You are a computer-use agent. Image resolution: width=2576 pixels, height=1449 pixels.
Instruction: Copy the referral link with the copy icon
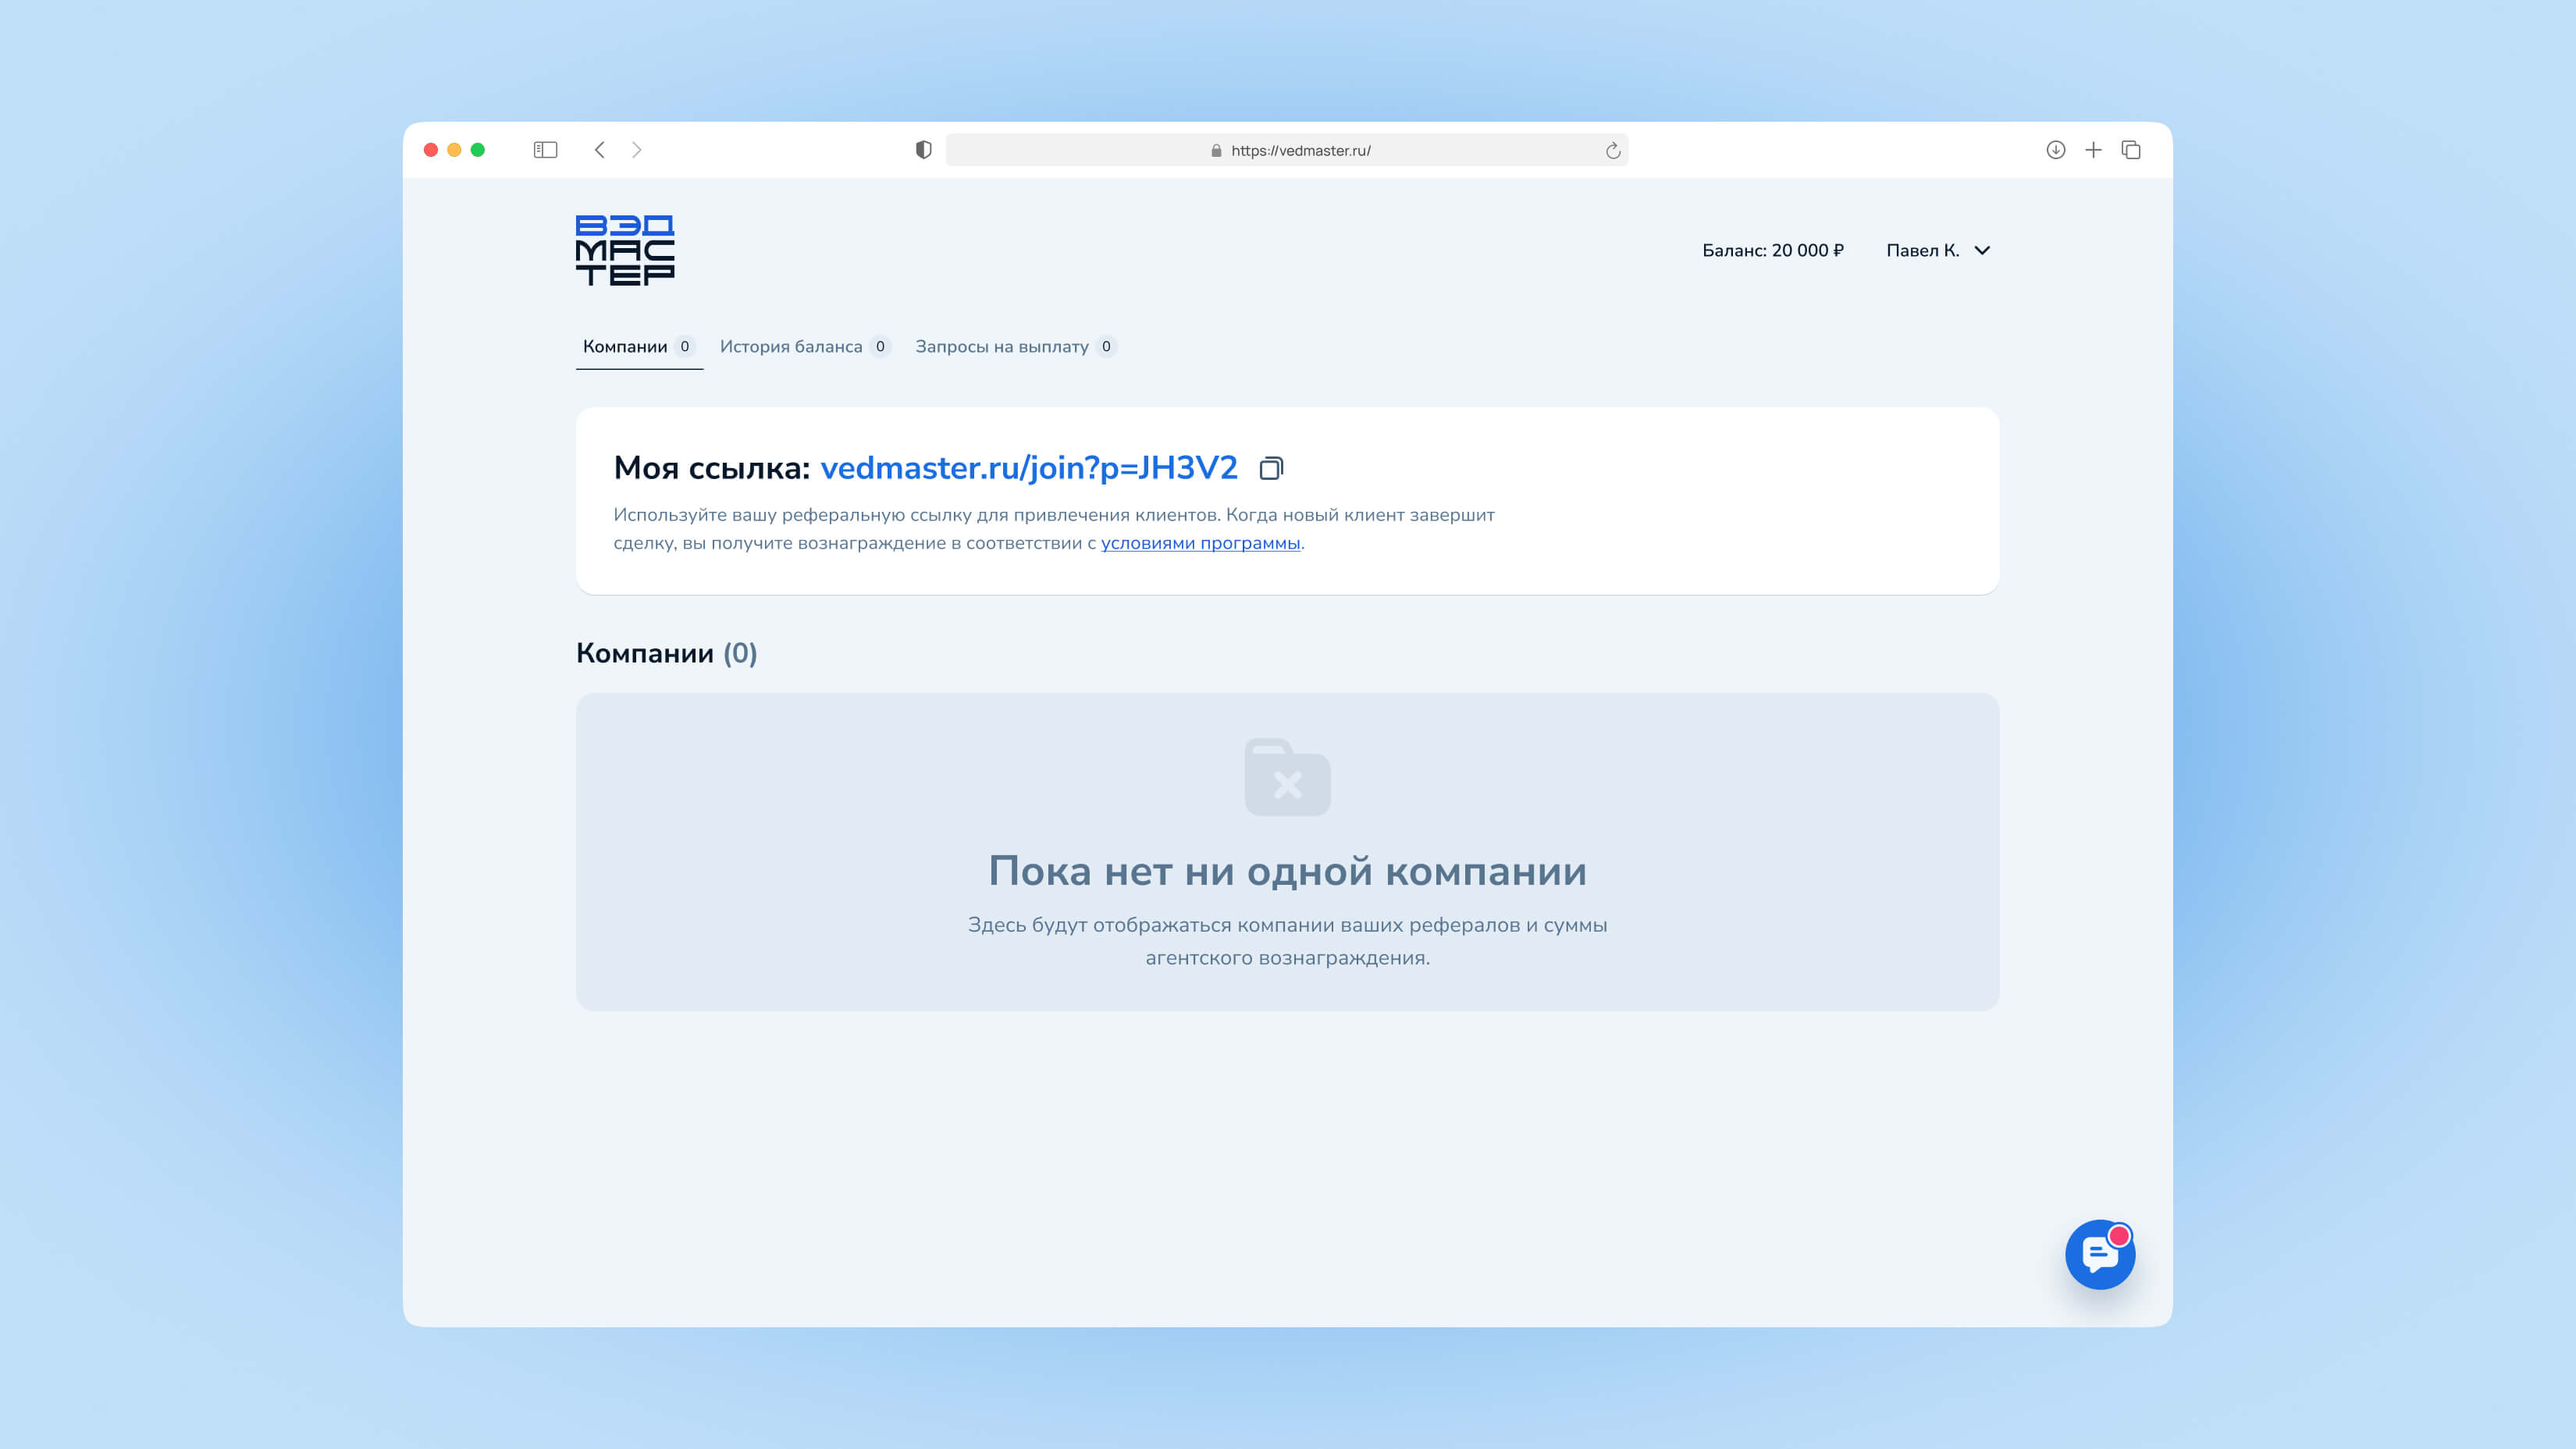pos(1270,469)
